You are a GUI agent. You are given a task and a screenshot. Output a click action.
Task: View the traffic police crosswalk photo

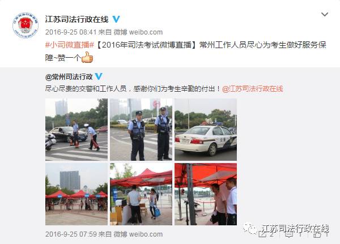click(76, 130)
